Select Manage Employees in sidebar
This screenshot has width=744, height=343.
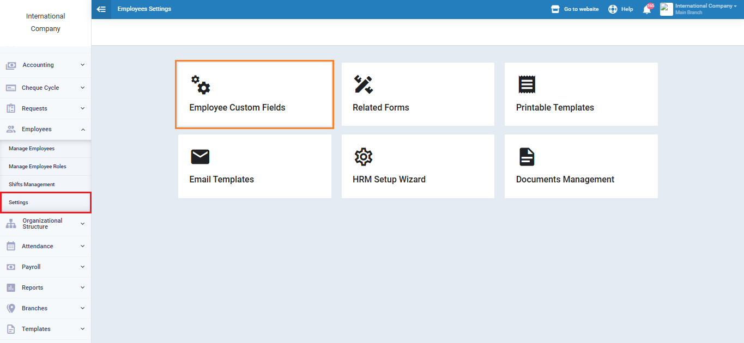32,149
